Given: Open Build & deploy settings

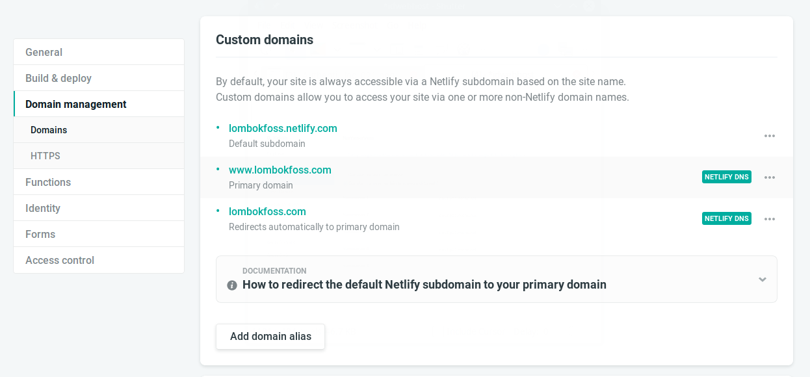Looking at the screenshot, I should pyautogui.click(x=58, y=78).
